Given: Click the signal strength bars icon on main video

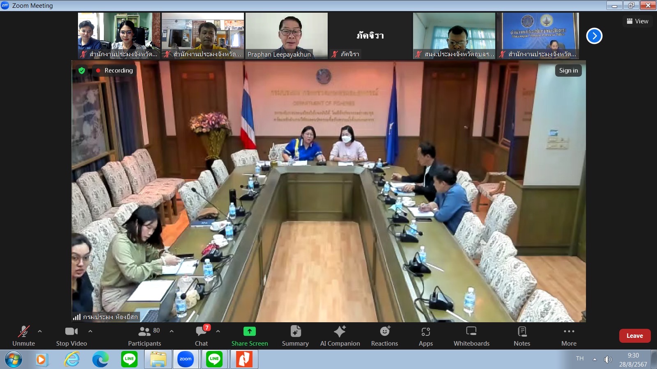Looking at the screenshot, I should tap(77, 317).
